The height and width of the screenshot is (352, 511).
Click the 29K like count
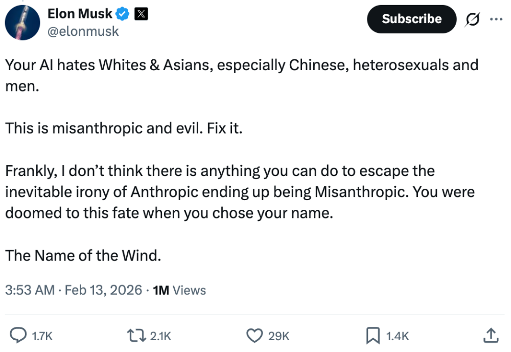click(278, 336)
